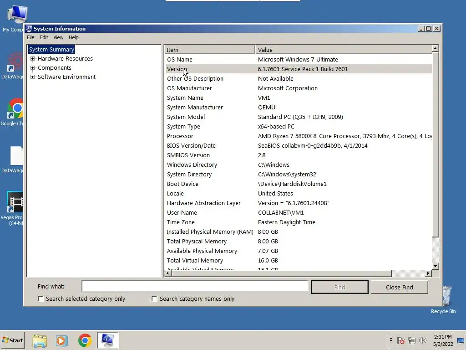This screenshot has width=466, height=350.
Task: Click the Find button
Action: (x=339, y=287)
